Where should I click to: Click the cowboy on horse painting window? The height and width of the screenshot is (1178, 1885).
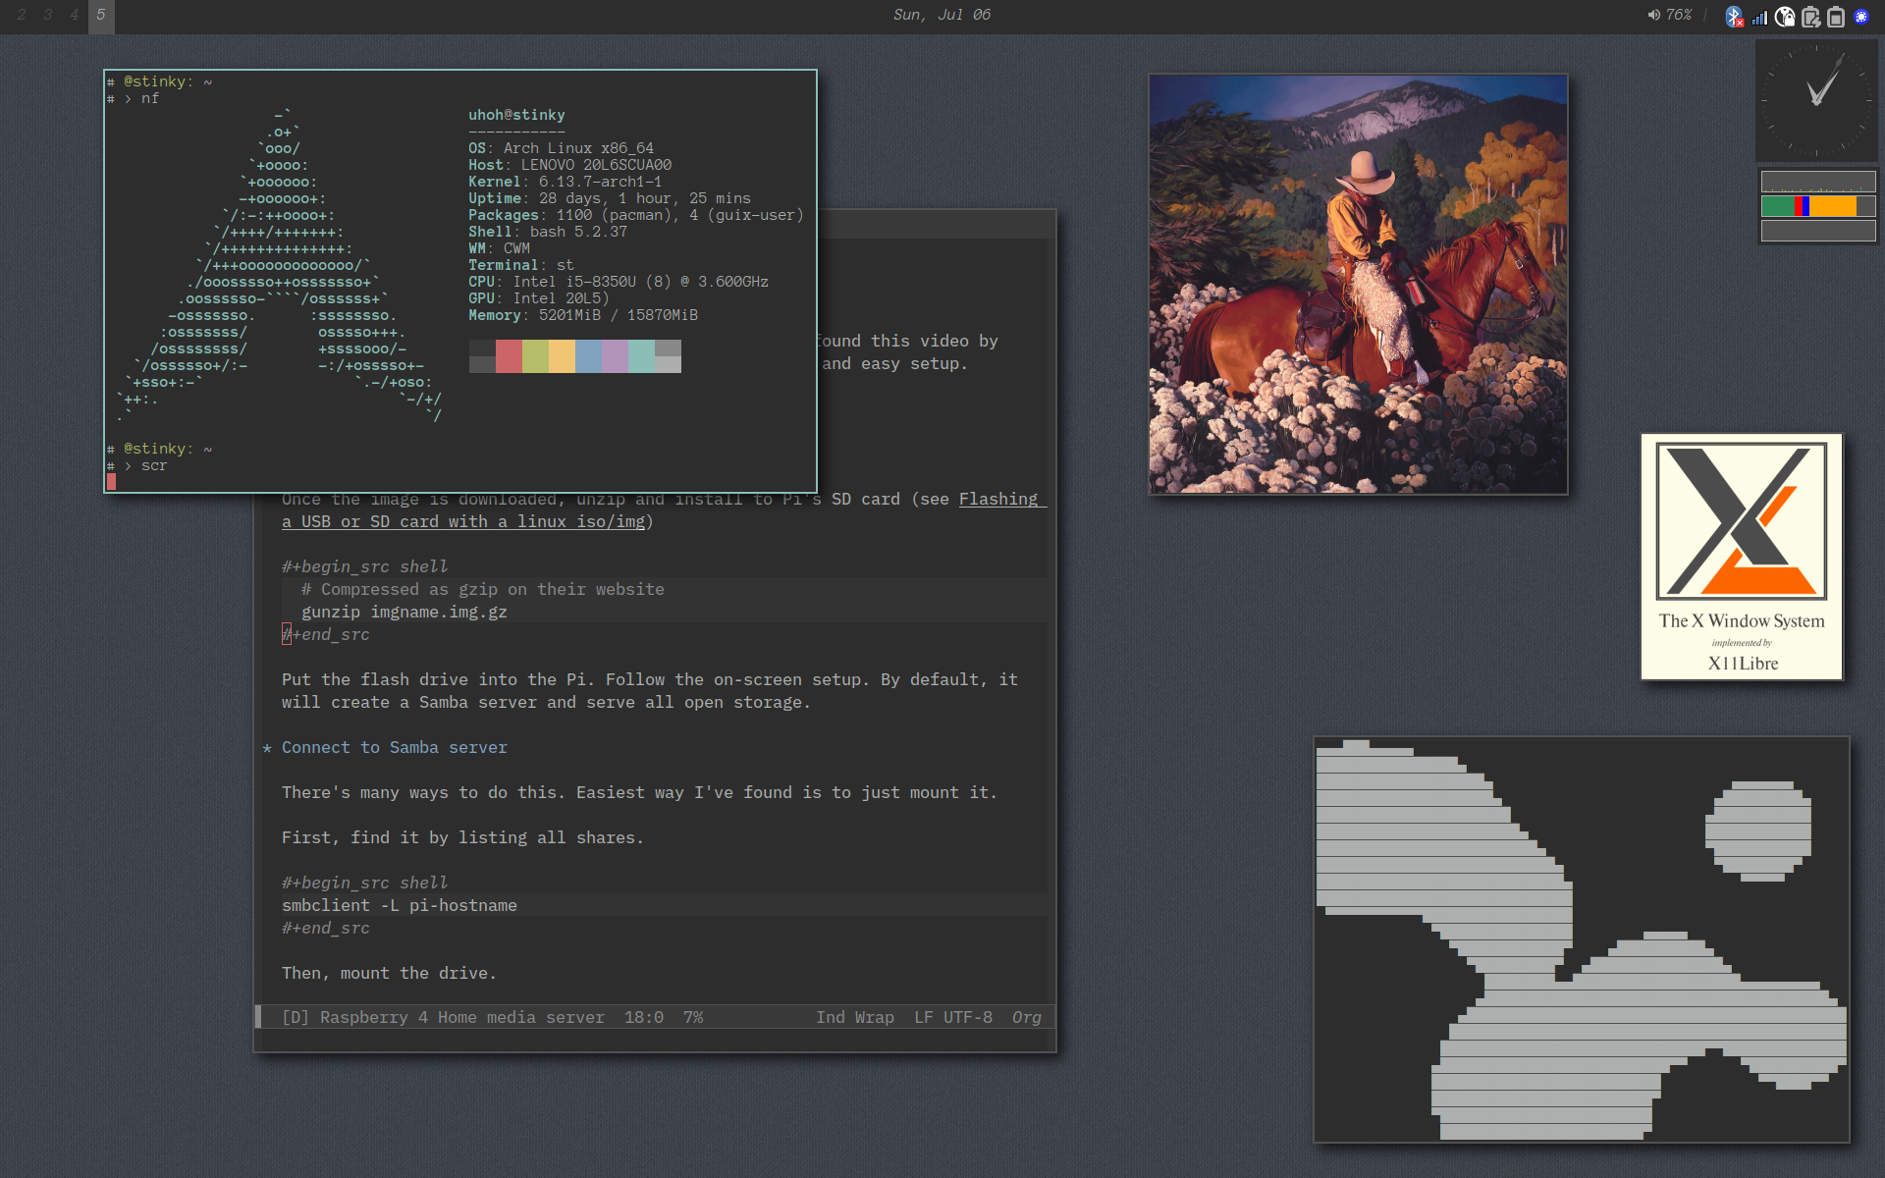(1359, 285)
